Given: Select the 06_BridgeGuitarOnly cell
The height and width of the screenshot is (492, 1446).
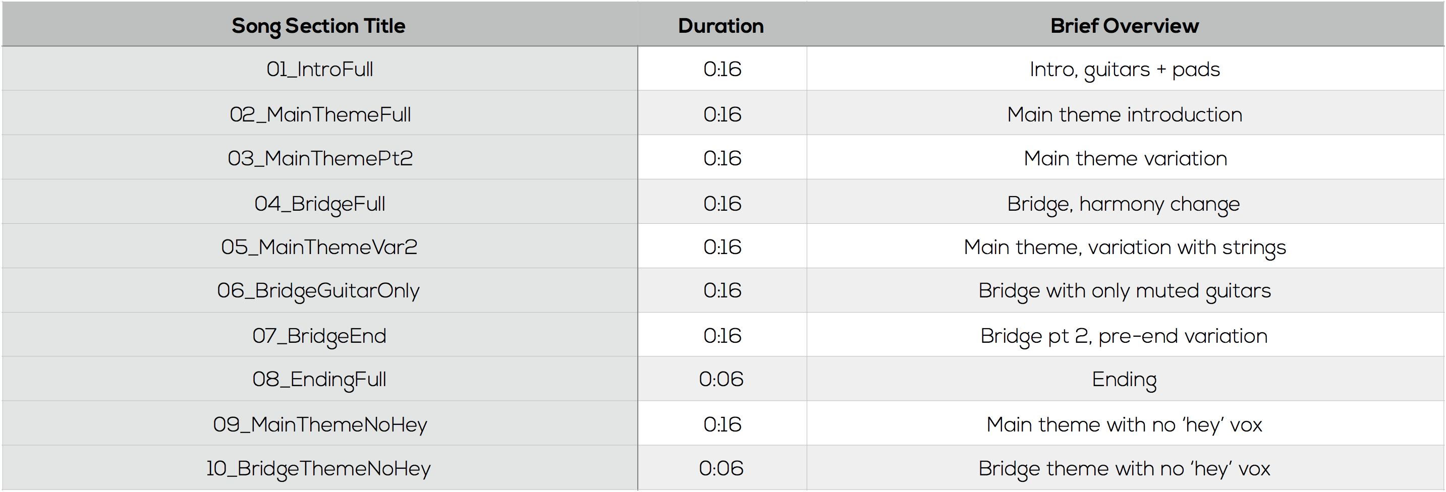Looking at the screenshot, I should click(x=319, y=290).
